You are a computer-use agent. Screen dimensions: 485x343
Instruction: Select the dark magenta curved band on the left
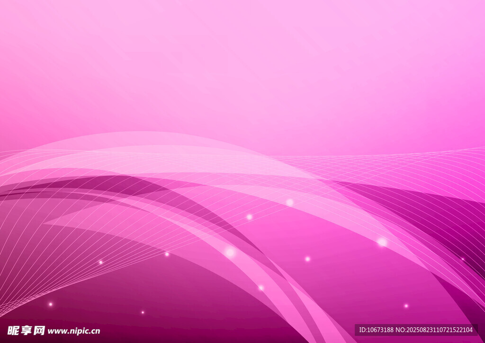click(118, 184)
